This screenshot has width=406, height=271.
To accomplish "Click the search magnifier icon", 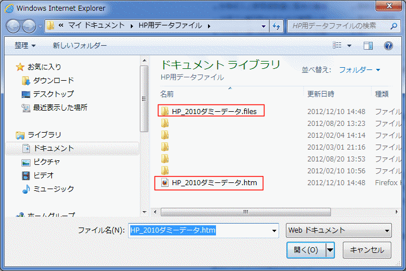I will coord(394,26).
